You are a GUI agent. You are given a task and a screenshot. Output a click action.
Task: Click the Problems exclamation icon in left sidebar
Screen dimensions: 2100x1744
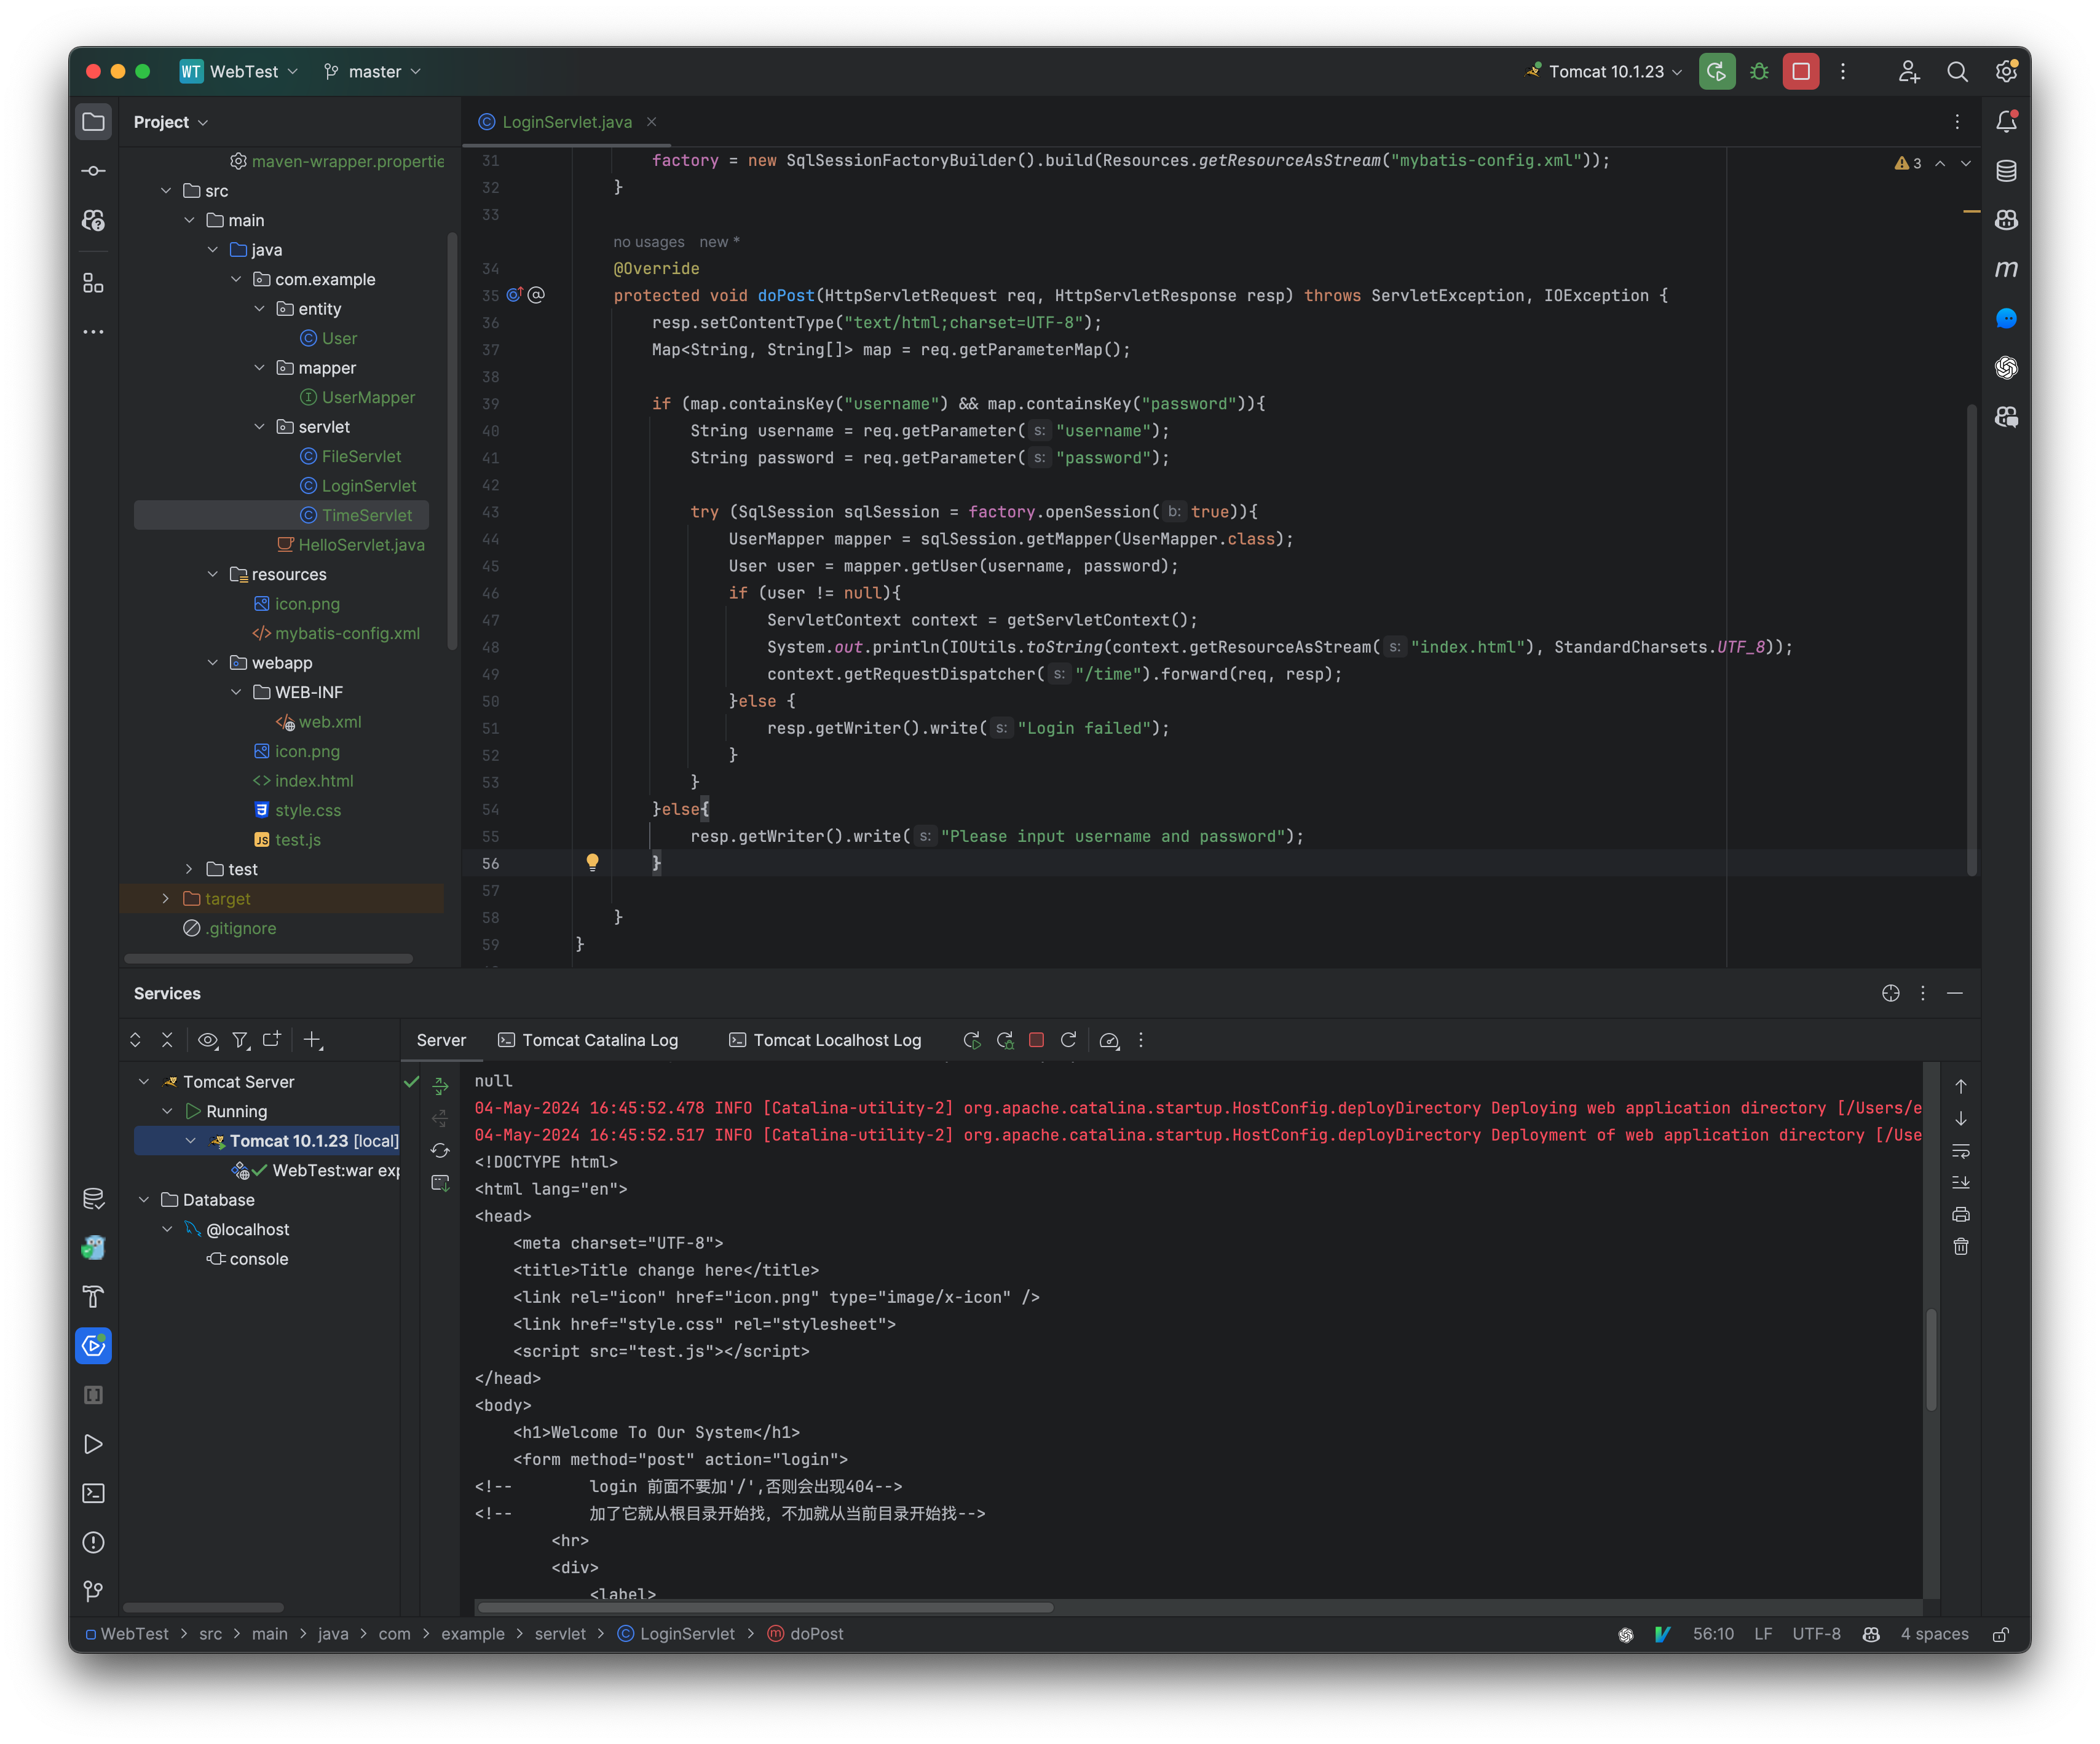point(93,1542)
